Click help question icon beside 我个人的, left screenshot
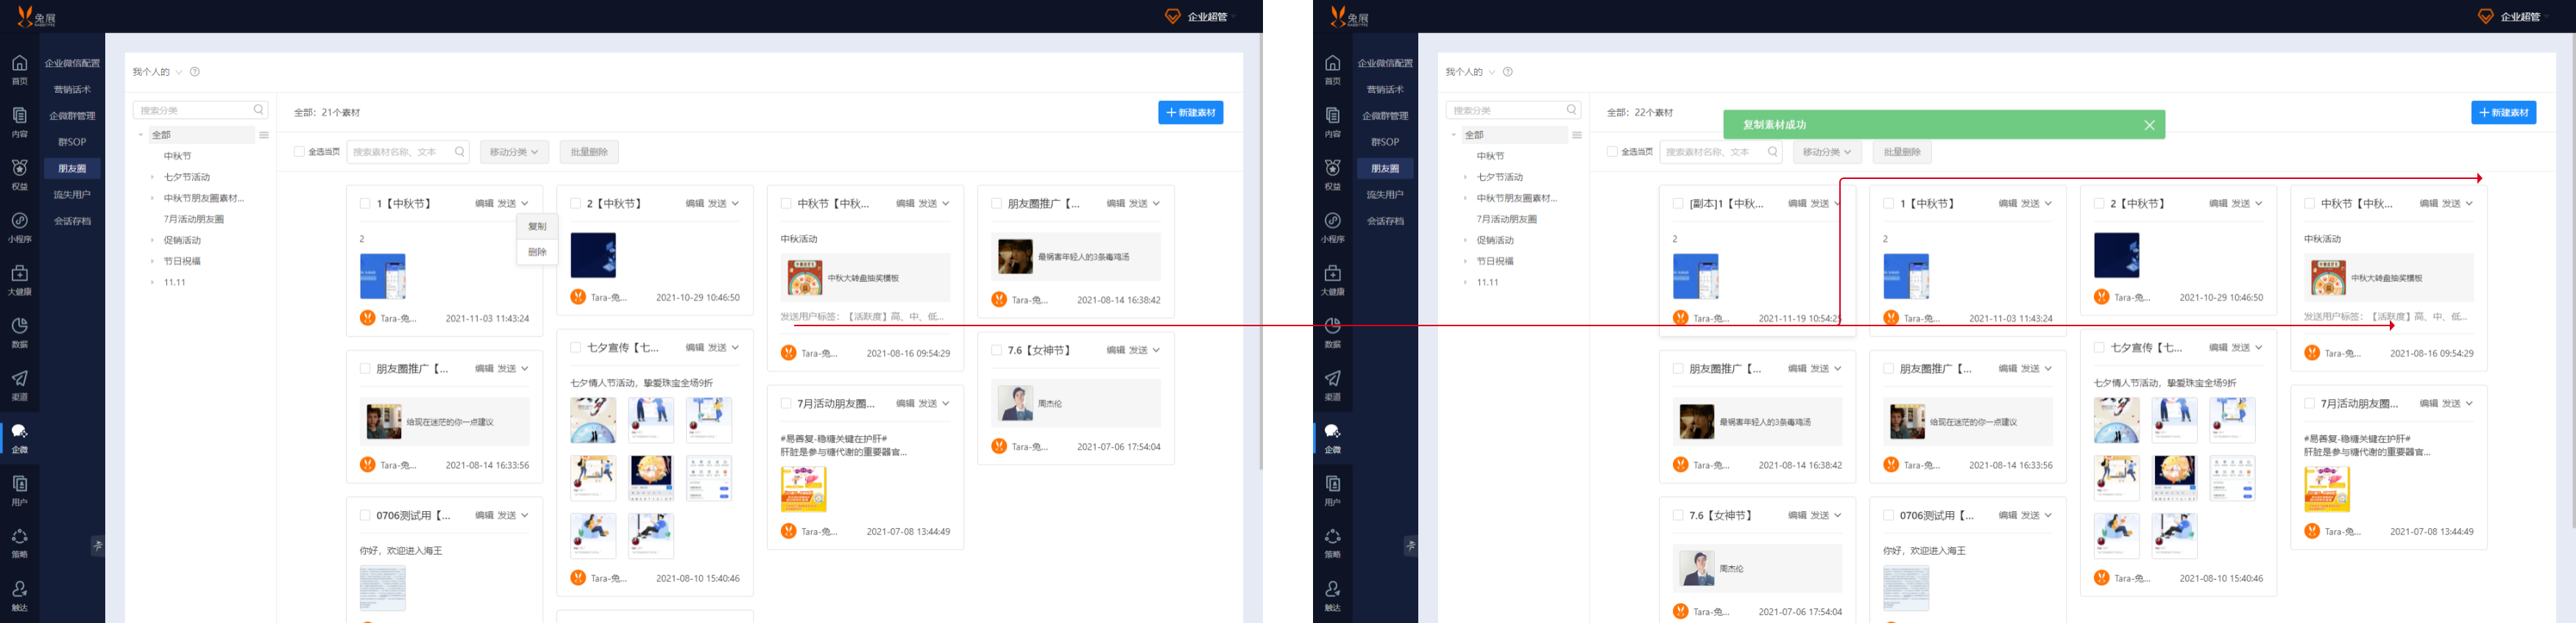The image size is (2576, 623). (195, 72)
